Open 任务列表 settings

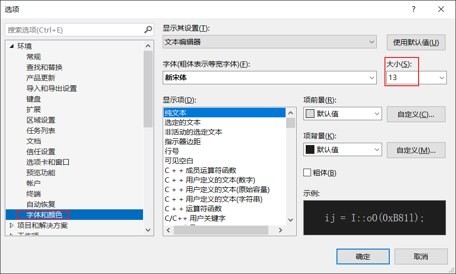[41, 131]
